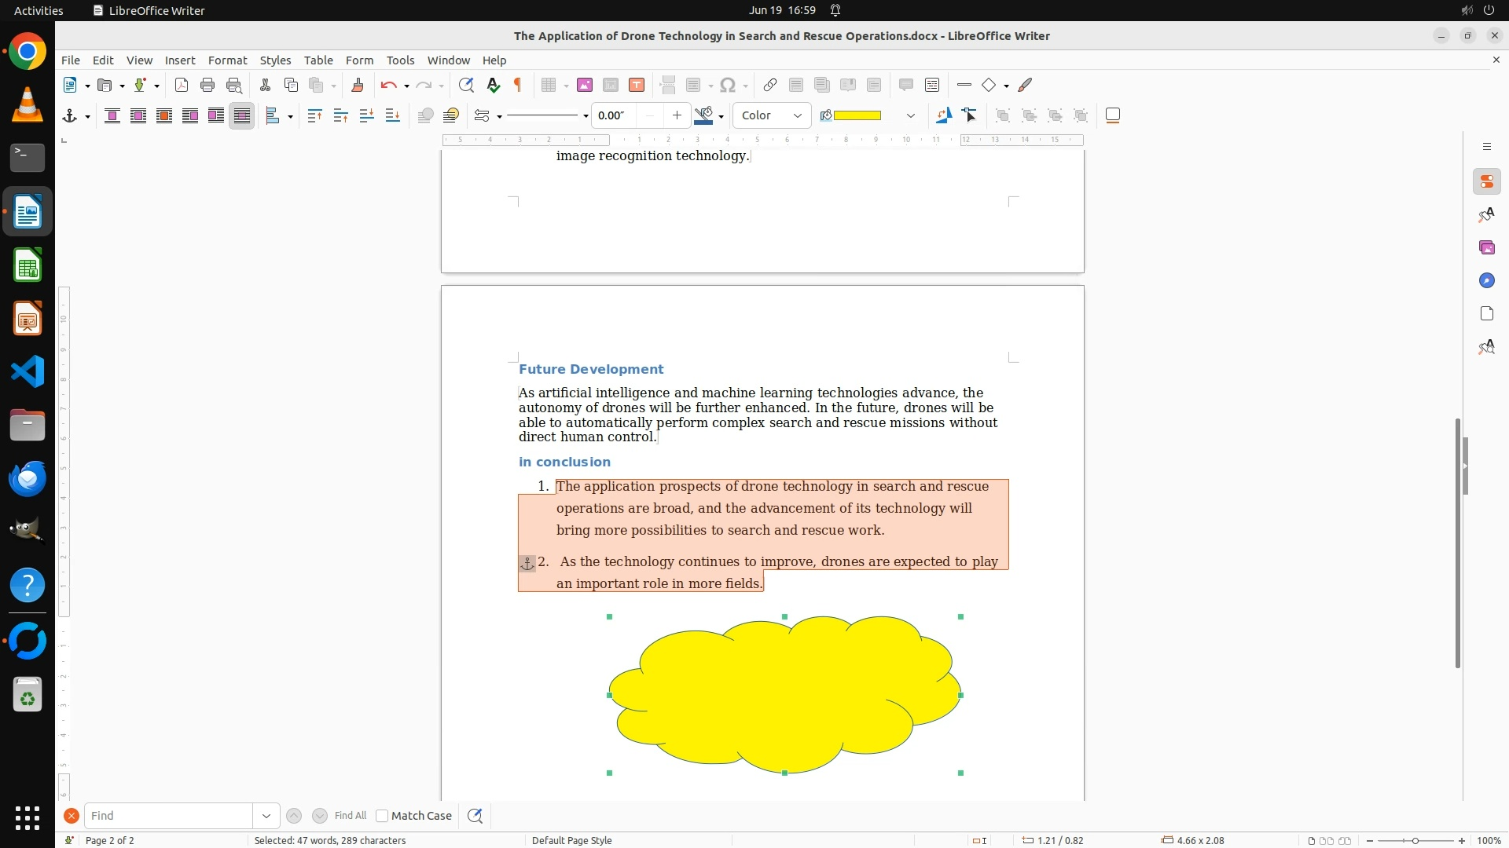
Task: Click the Find All button
Action: [x=350, y=816]
